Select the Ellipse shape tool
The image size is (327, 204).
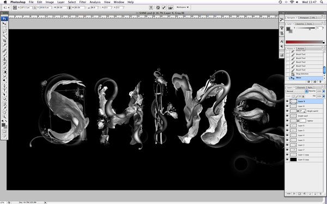(x=4, y=99)
